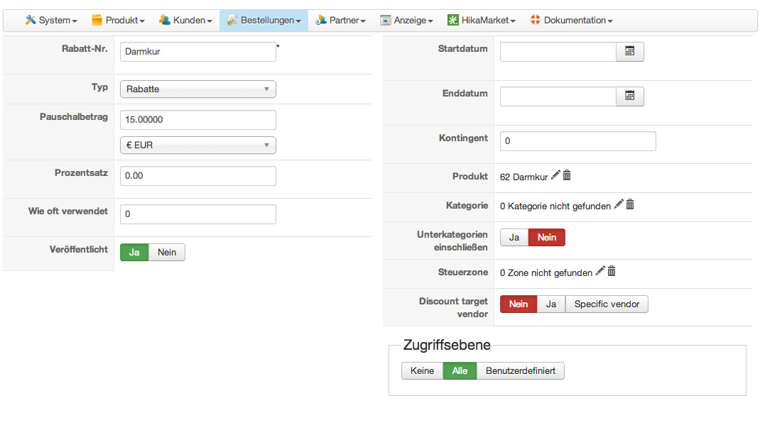
Task: Edit the Produkt selection pencil icon
Action: (555, 175)
